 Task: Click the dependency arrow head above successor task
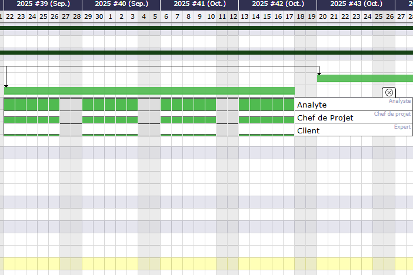[x=319, y=72]
